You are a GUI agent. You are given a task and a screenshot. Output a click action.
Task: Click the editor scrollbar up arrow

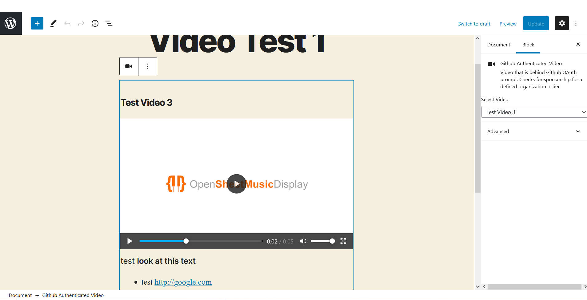(x=477, y=38)
